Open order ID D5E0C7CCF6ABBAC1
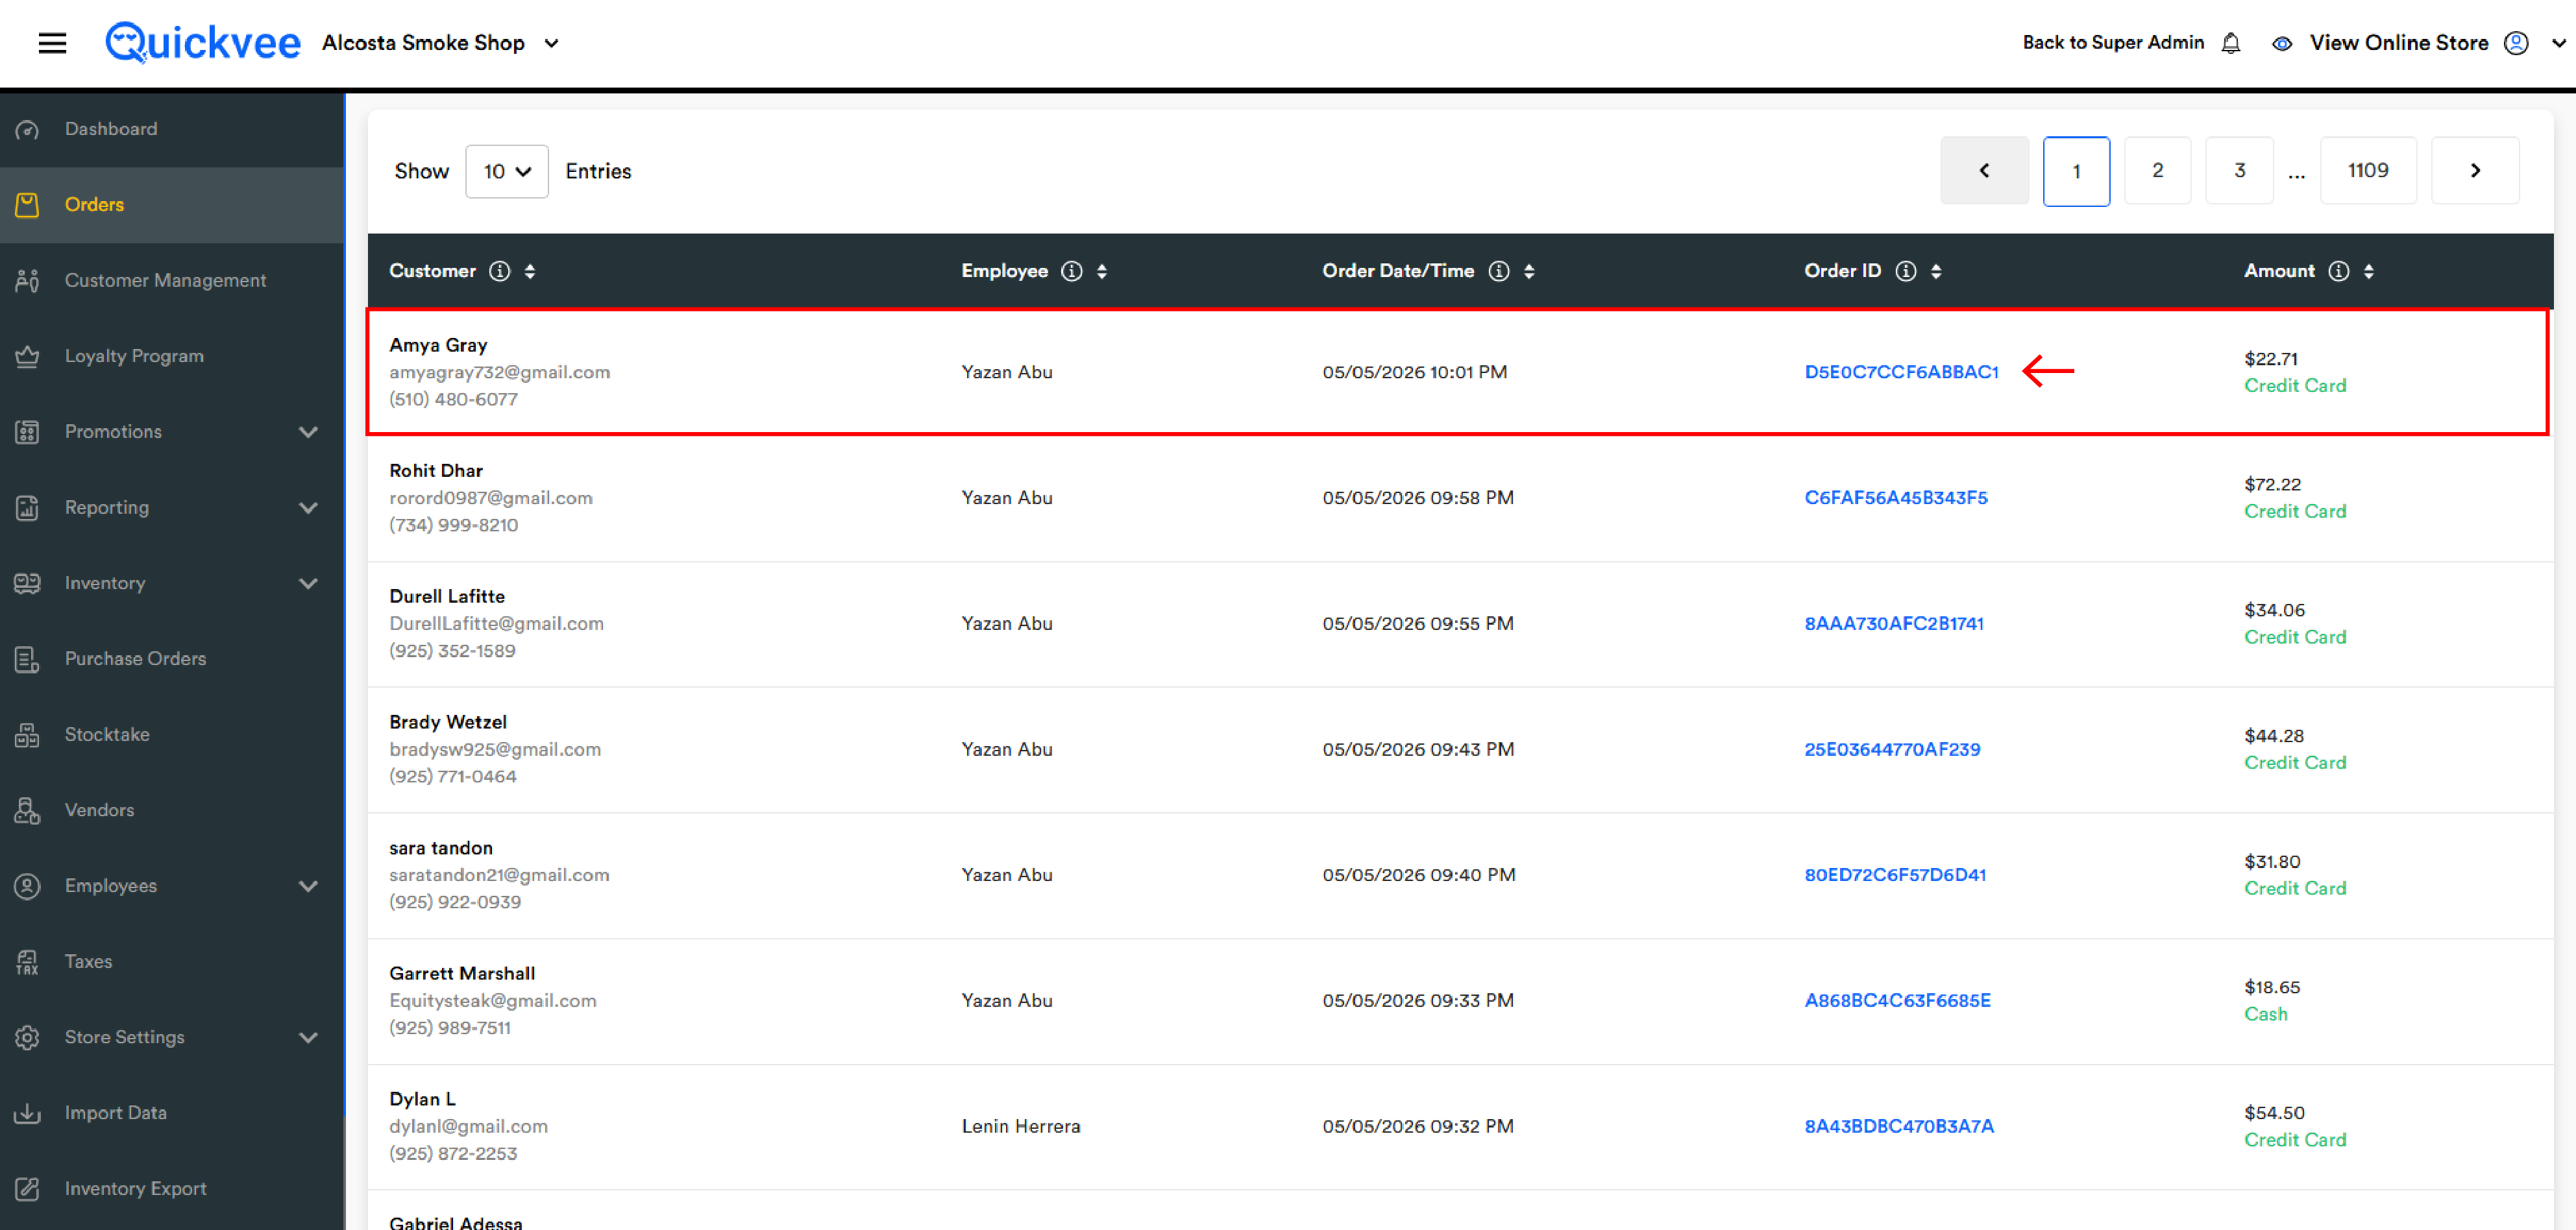2576x1230 pixels. 1901,372
